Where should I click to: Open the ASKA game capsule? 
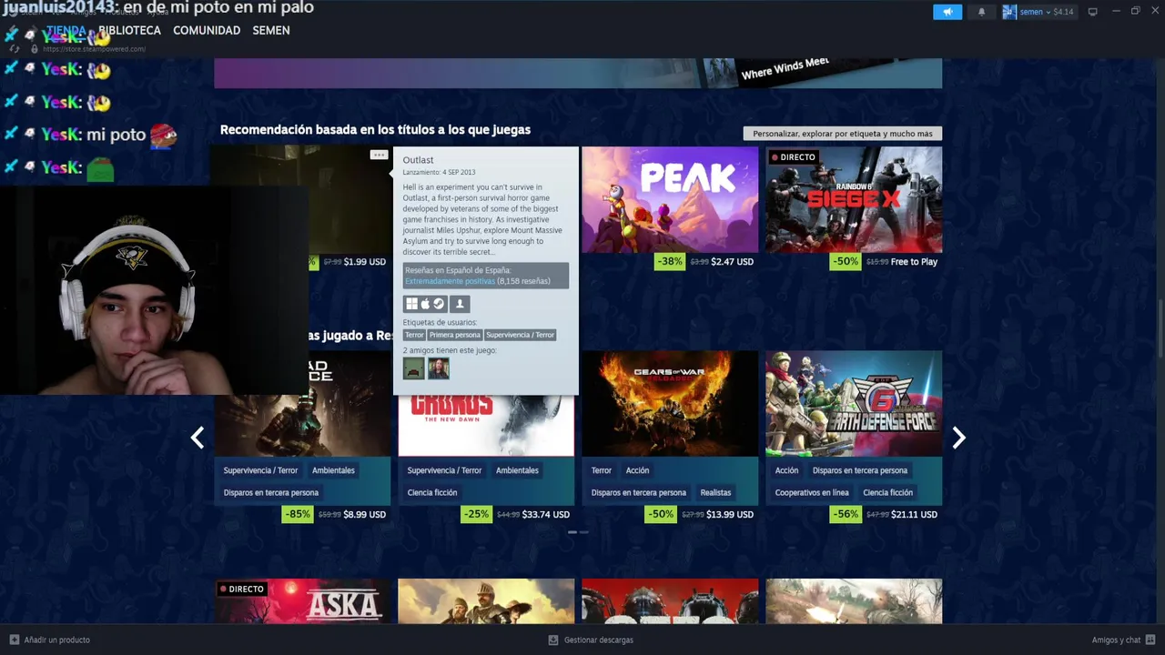302,601
